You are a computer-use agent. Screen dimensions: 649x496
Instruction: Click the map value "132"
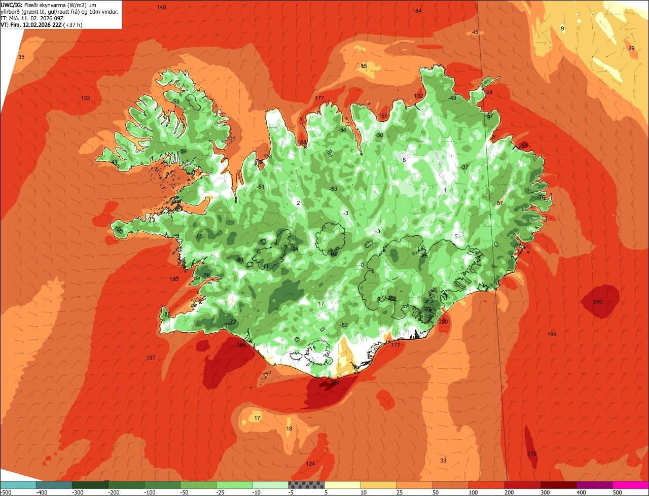[x=418, y=96]
